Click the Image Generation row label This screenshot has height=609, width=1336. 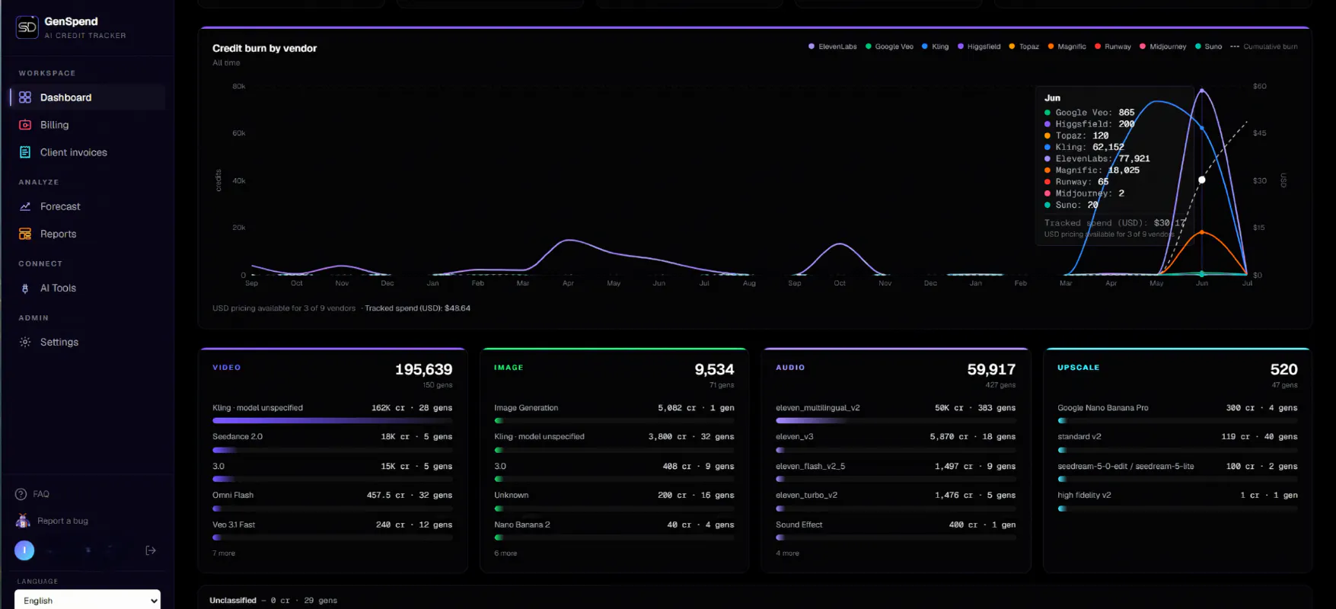[x=526, y=408]
